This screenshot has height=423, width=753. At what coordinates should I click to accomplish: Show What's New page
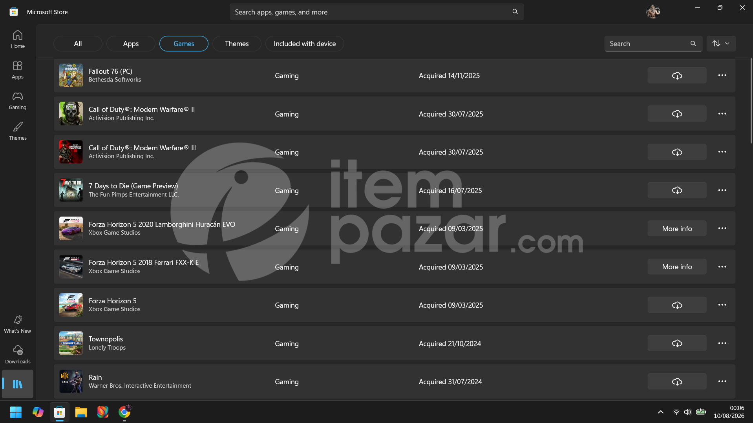pyautogui.click(x=18, y=324)
